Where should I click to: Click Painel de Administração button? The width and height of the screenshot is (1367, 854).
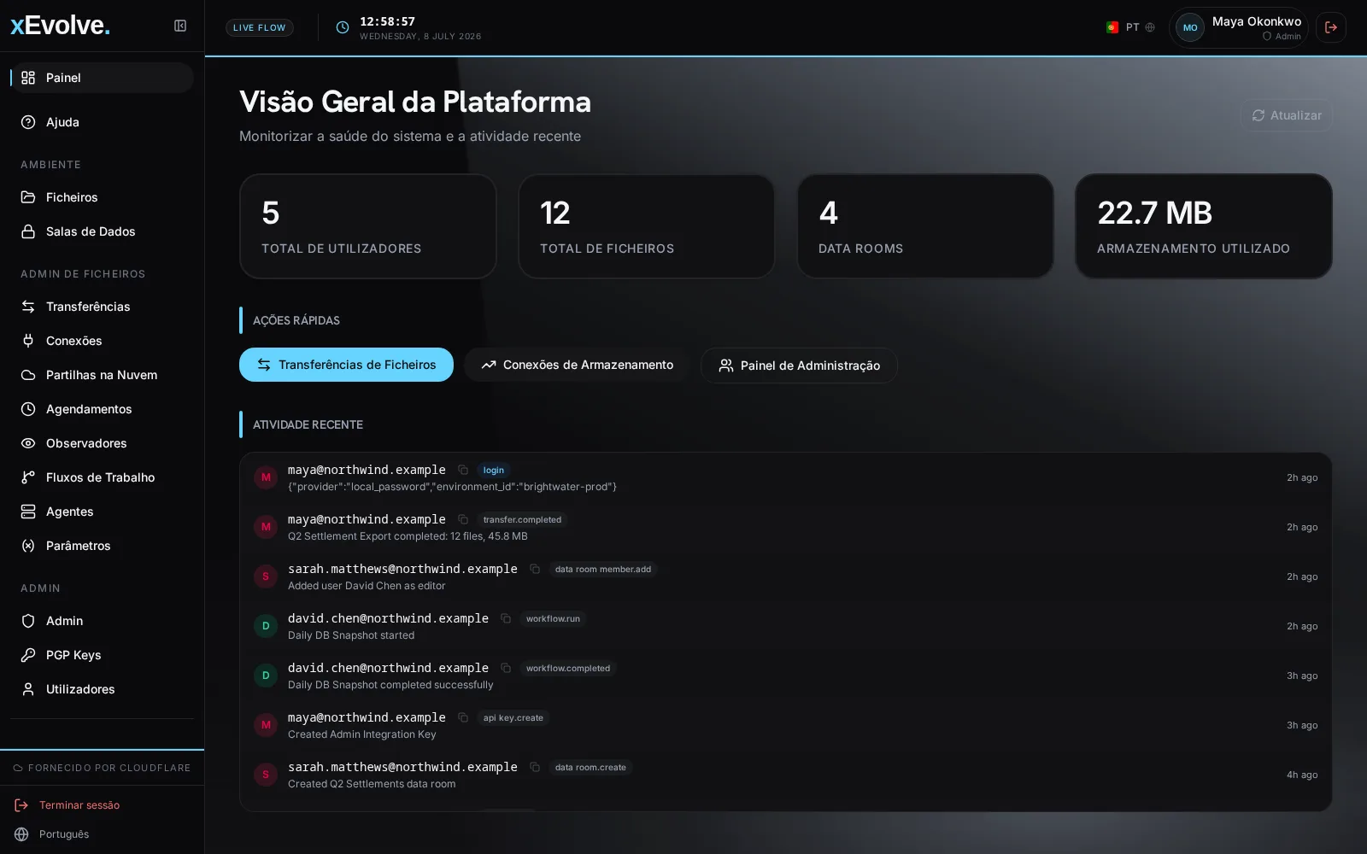799,366
